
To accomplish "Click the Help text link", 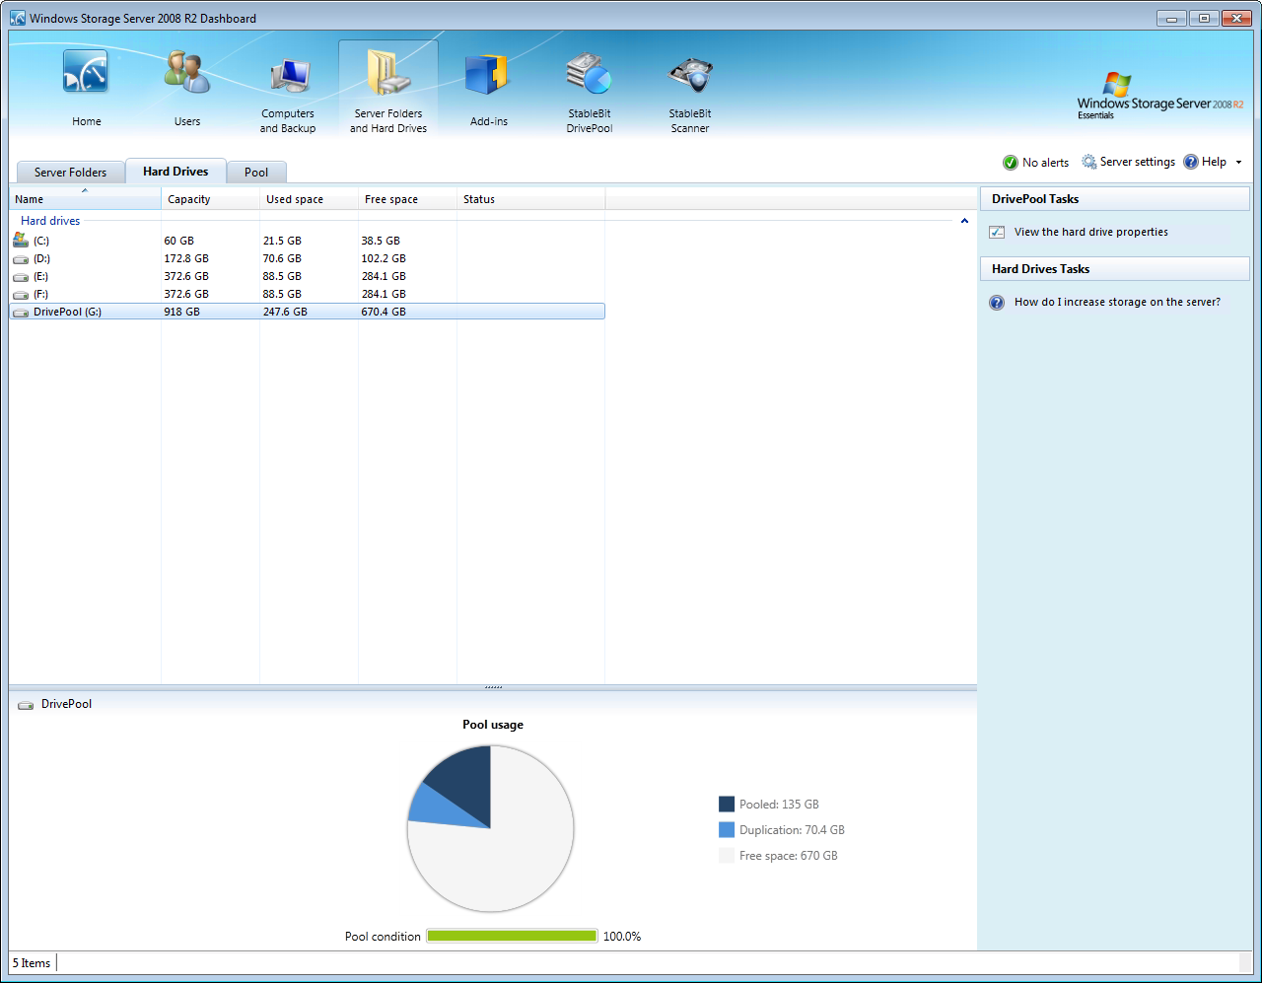I will [x=1214, y=162].
